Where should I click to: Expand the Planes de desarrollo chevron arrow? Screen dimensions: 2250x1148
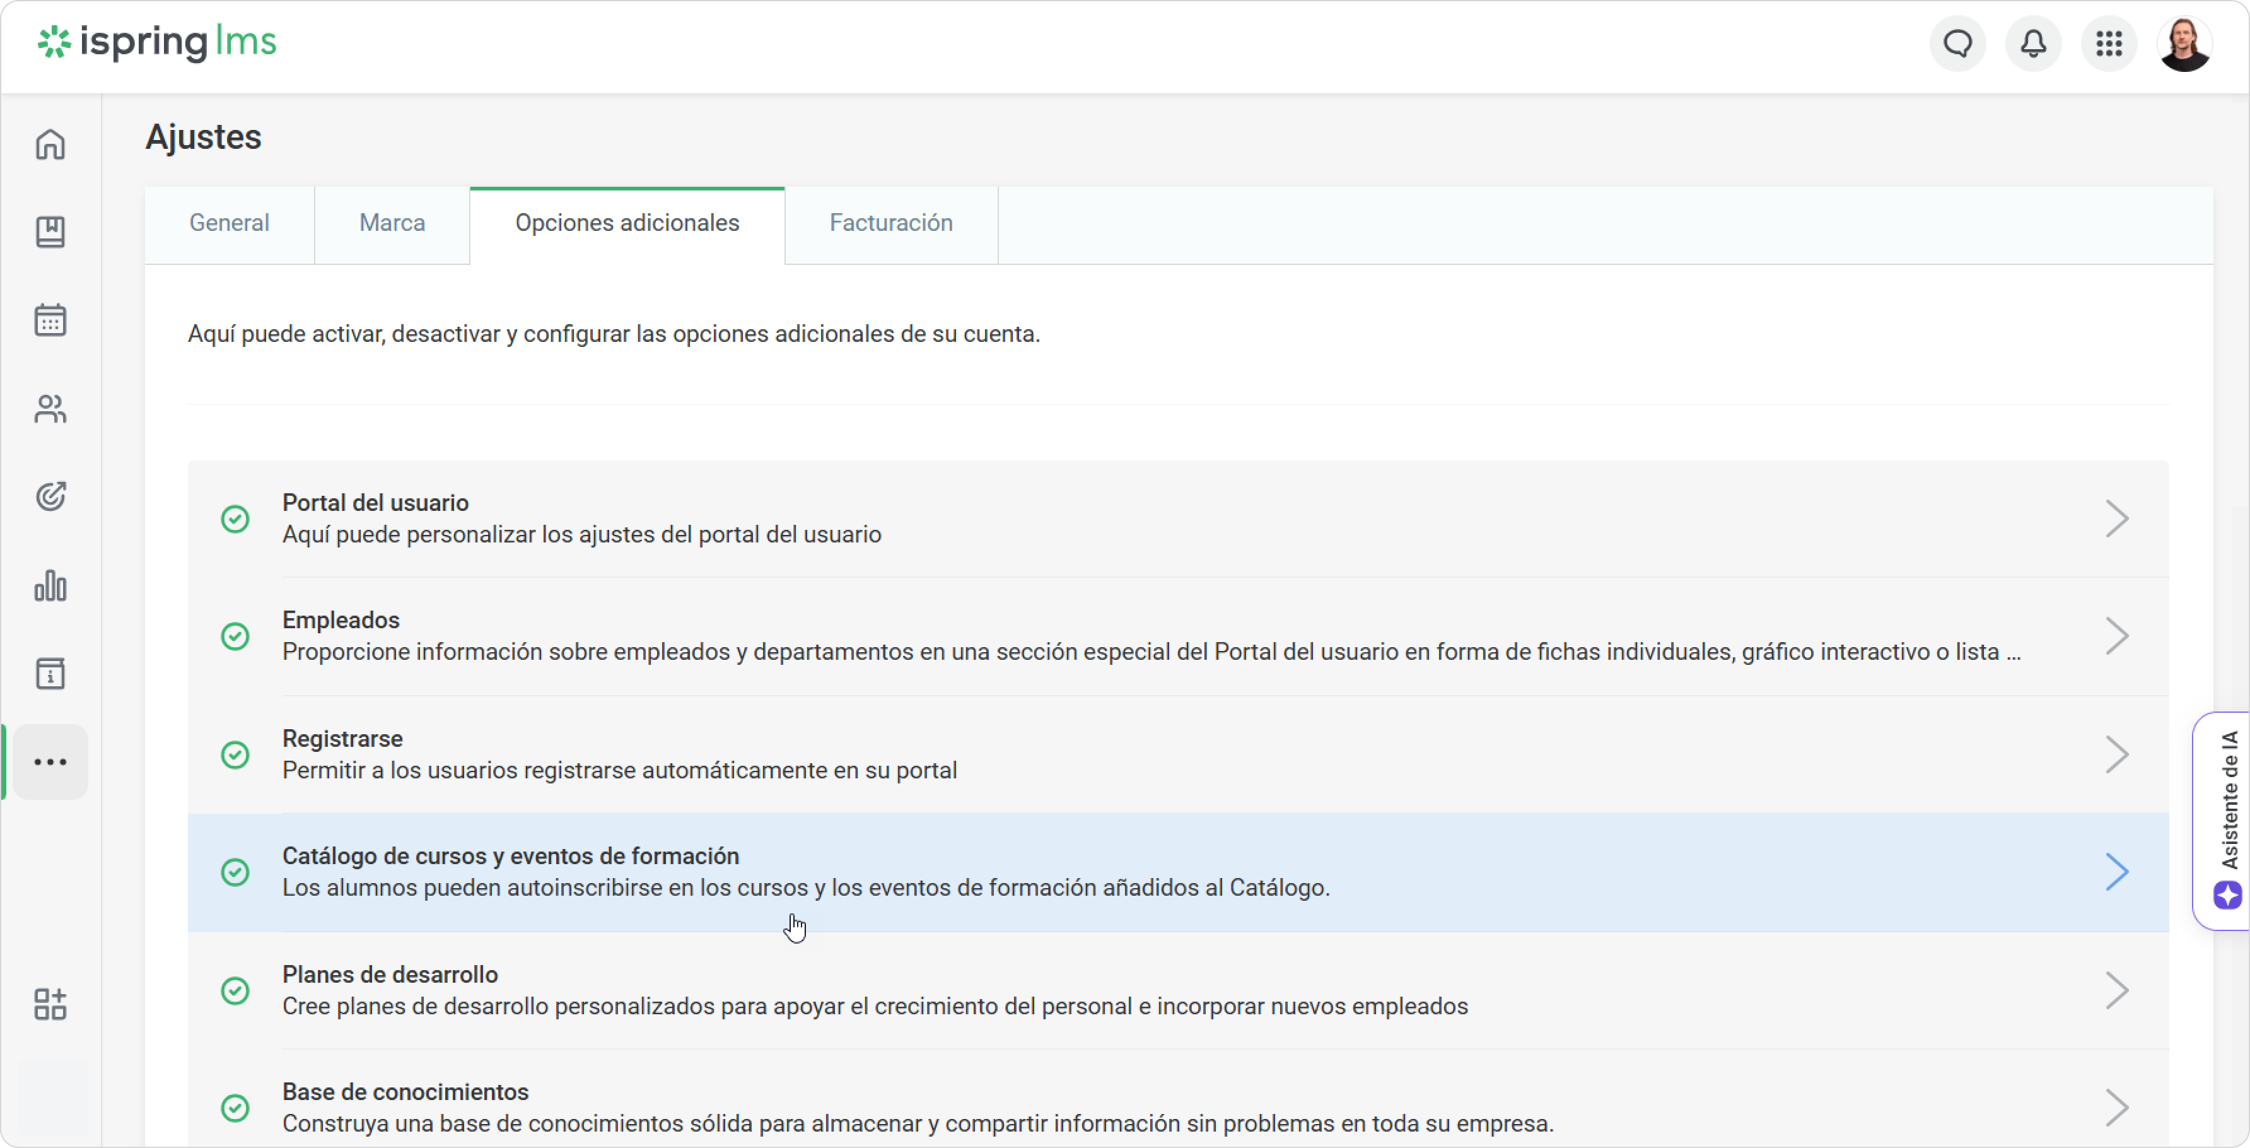tap(2116, 991)
